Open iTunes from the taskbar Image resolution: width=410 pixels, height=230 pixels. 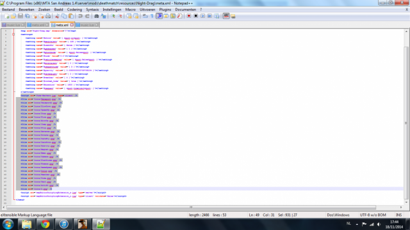(64, 224)
